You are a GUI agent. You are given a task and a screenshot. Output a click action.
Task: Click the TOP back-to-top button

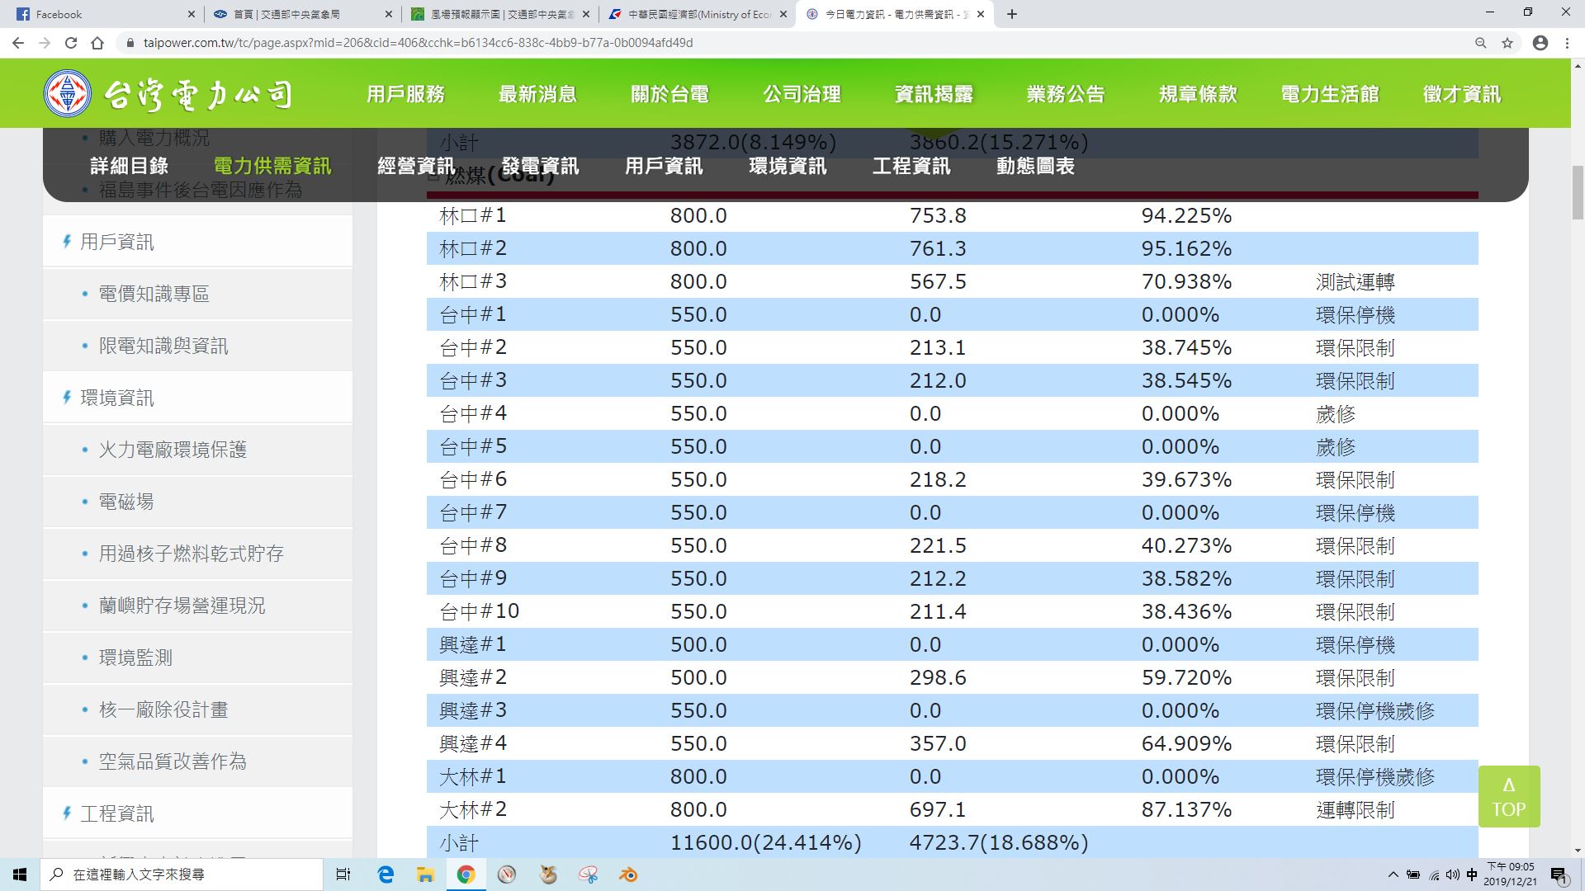click(1509, 796)
